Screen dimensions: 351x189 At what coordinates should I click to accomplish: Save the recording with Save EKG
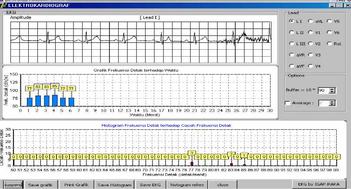coord(150,185)
